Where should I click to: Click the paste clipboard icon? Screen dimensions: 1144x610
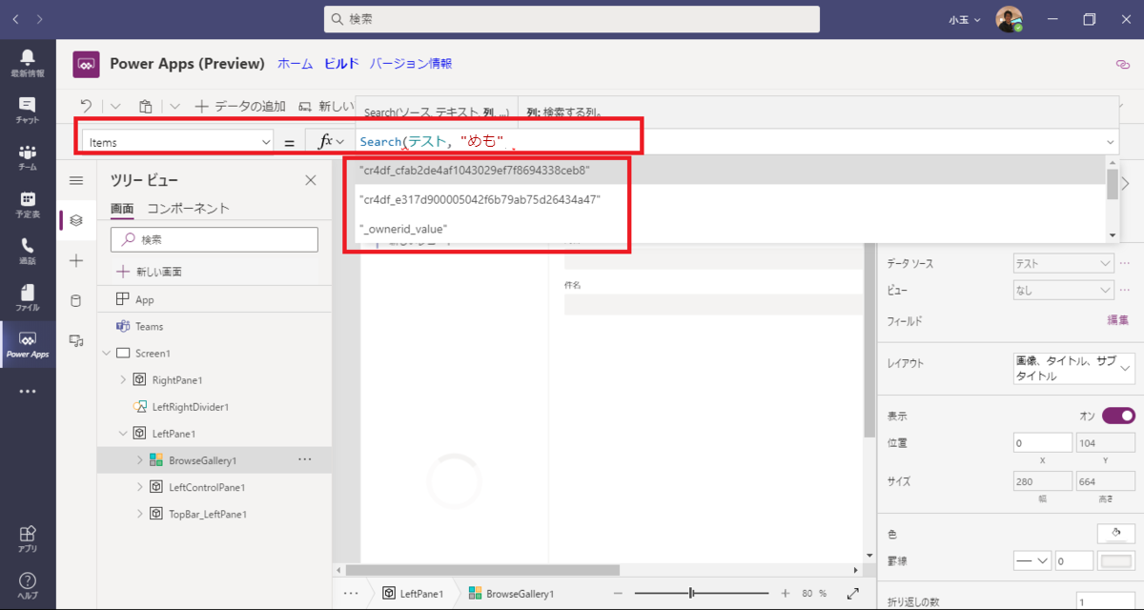pyautogui.click(x=146, y=106)
